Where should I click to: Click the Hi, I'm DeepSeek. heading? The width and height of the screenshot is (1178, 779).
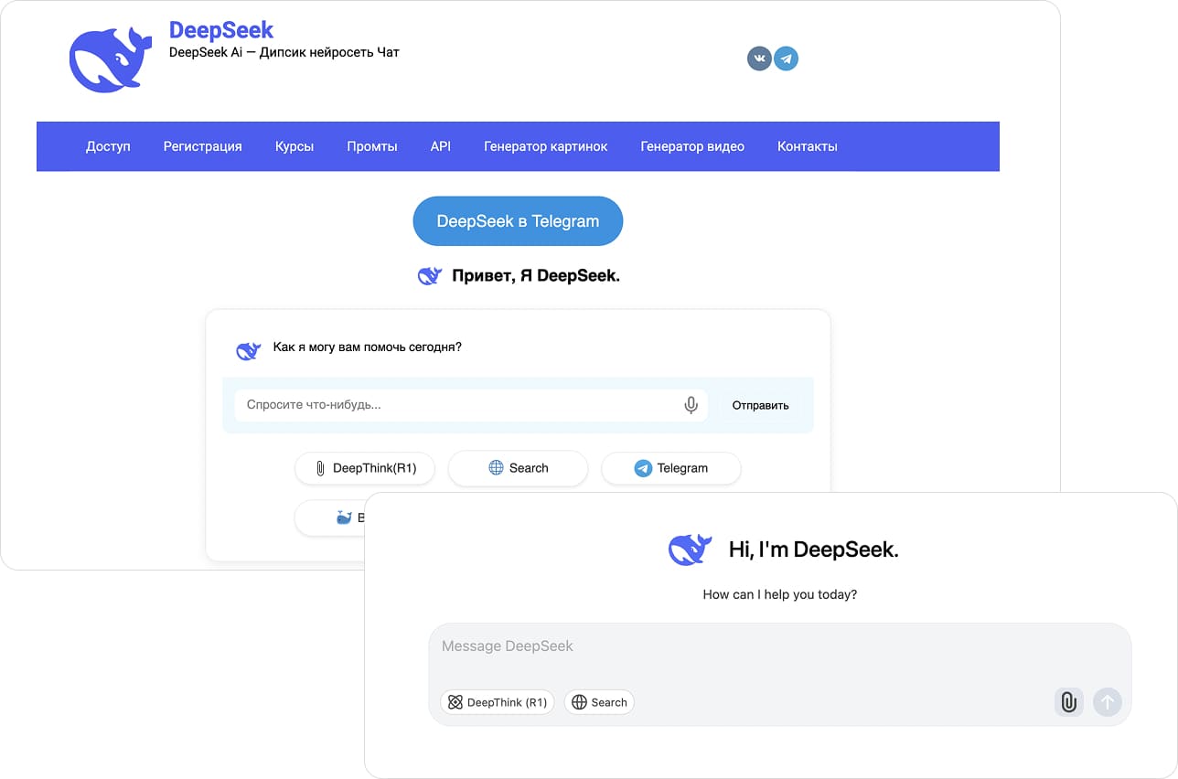pos(813,550)
